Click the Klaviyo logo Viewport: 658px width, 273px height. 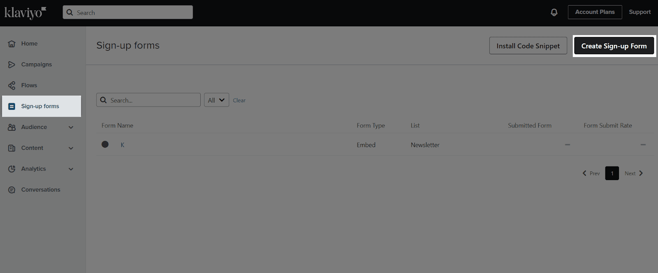25,13
